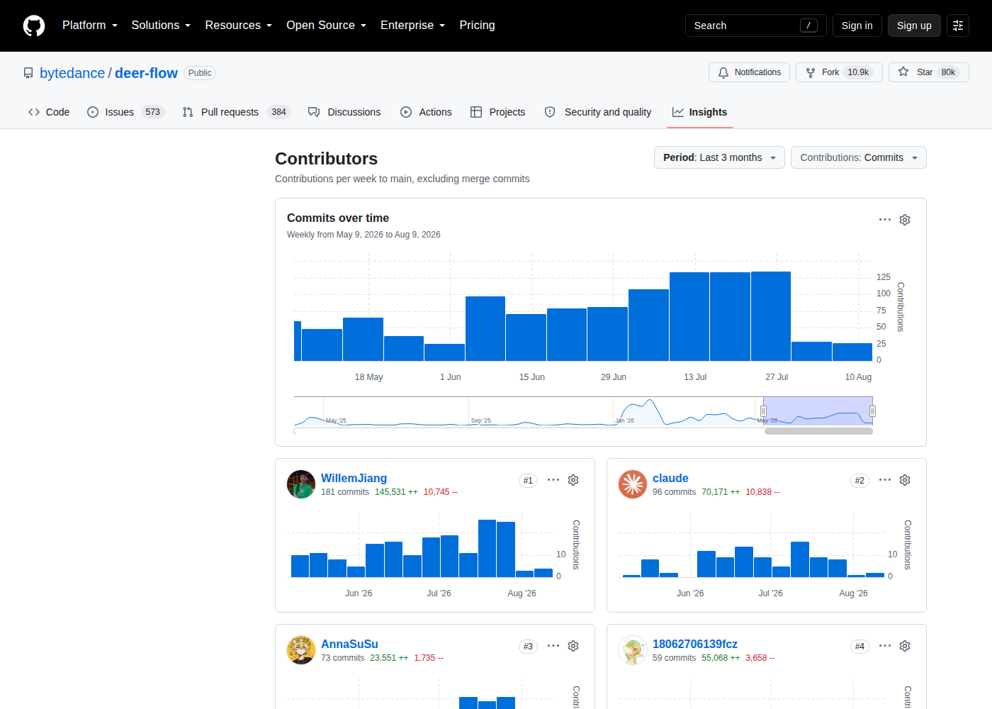Open the GitHub homepage logo
Screen dimensions: 992x709
point(34,26)
